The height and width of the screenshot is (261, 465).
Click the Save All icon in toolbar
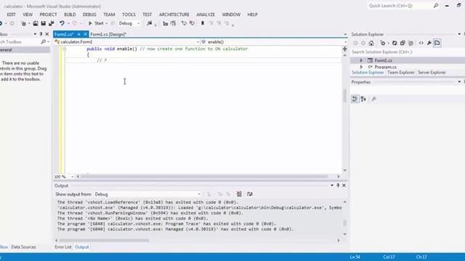pyautogui.click(x=52, y=23)
